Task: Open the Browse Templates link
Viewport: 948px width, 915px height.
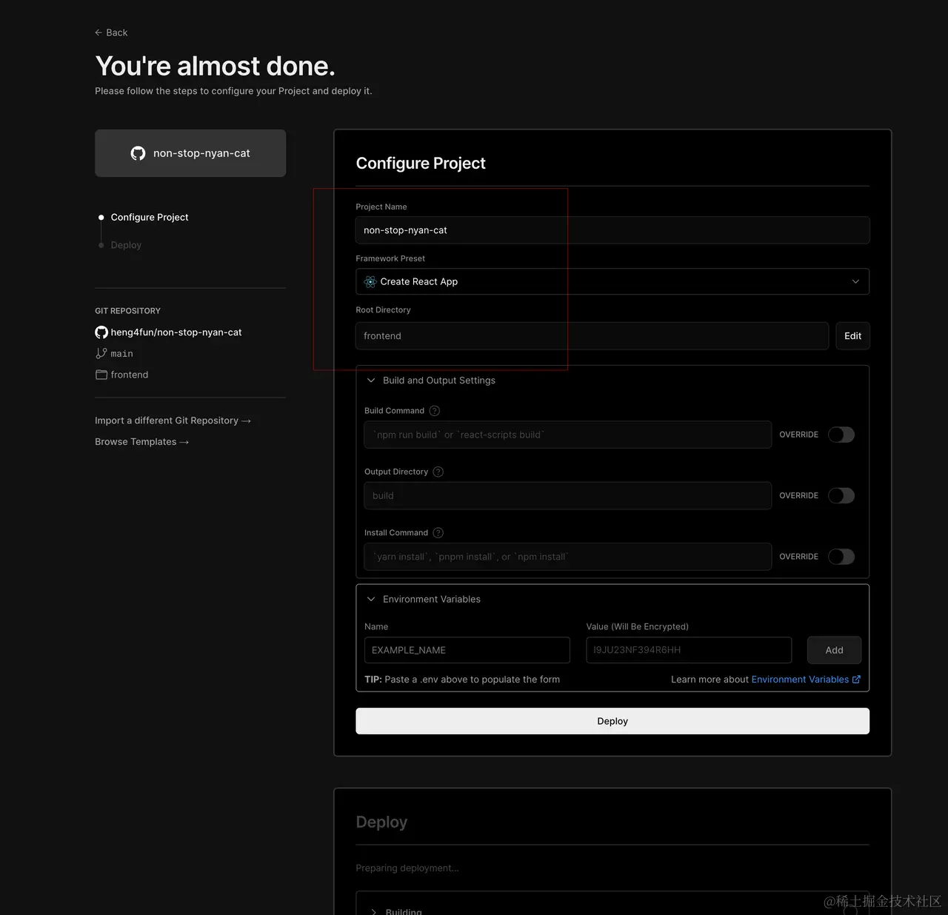Action: (141, 442)
